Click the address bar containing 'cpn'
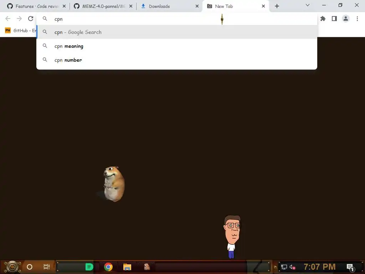 177,19
